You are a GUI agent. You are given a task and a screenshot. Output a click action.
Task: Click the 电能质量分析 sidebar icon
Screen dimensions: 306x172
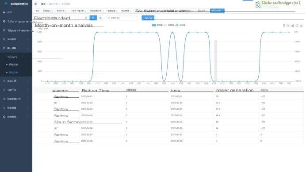pos(4,99)
